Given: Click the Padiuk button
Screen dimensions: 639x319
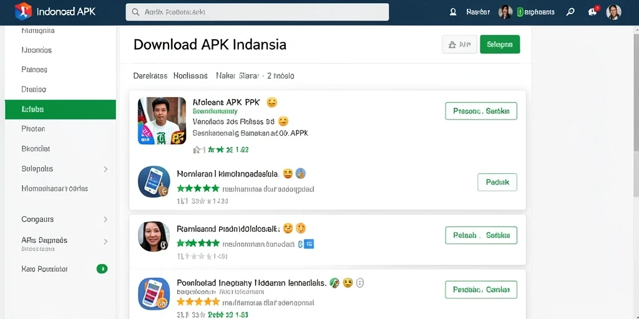Looking at the screenshot, I should tap(497, 183).
